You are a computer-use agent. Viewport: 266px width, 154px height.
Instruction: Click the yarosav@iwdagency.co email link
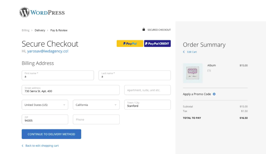48,51
